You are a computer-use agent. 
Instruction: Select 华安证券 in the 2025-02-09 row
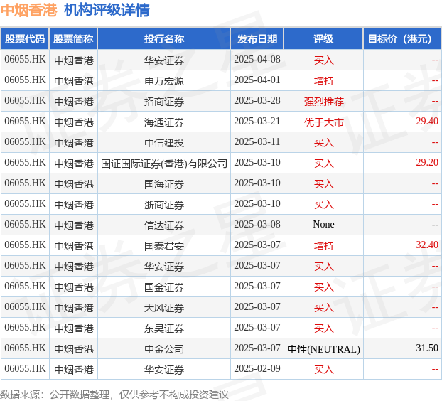coord(164,370)
